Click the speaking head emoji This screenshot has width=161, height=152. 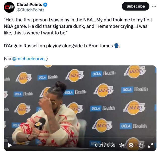[x=117, y=46]
